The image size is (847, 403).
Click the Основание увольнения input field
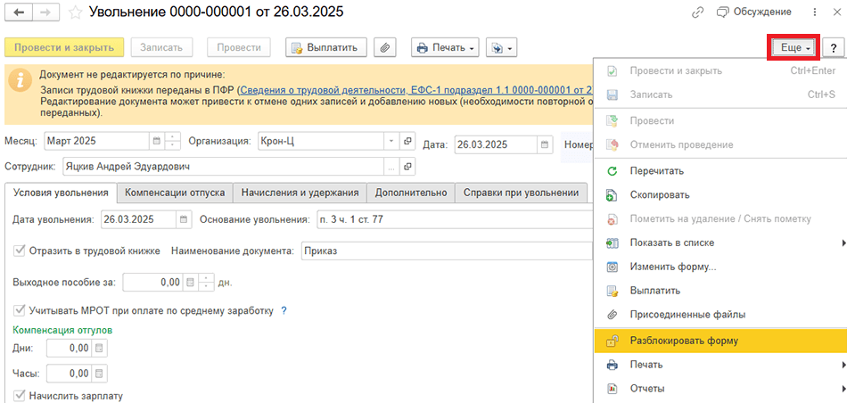pyautogui.click(x=446, y=219)
